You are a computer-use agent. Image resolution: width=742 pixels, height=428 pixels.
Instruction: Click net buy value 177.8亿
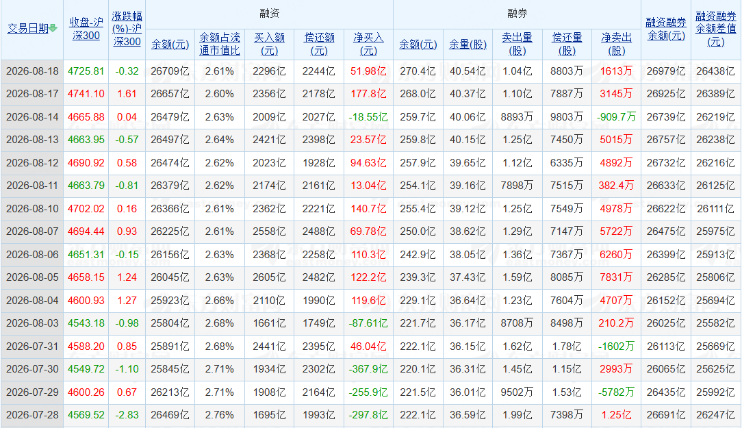(369, 94)
